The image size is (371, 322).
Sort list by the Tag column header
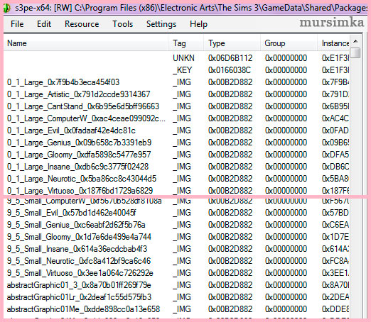[186, 43]
